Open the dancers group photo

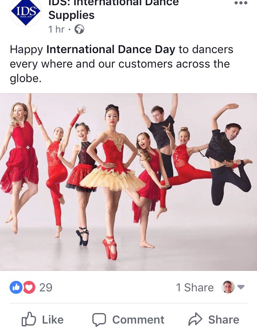coord(128,182)
